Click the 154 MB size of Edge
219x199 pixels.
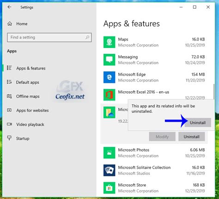[198, 75]
